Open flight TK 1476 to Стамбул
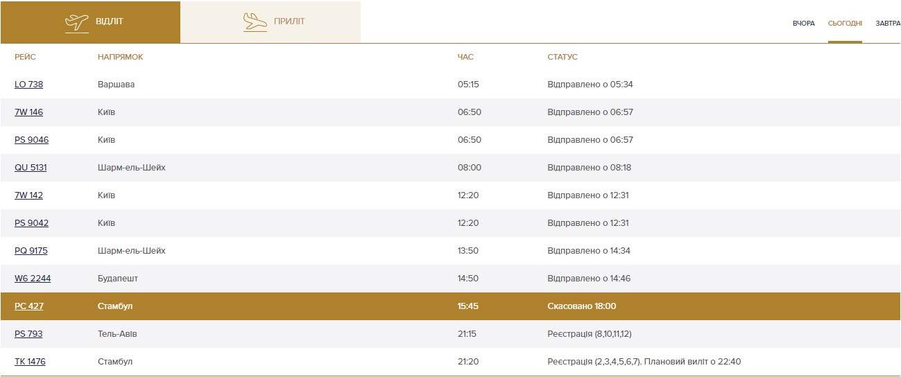 (x=30, y=362)
